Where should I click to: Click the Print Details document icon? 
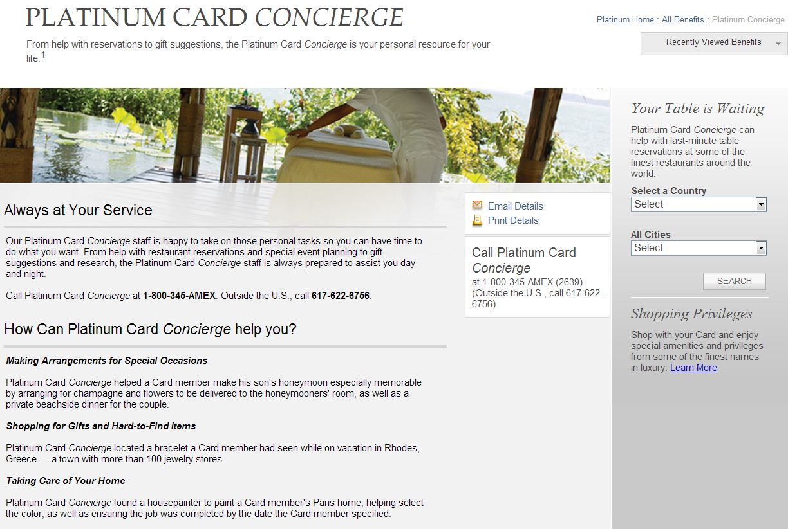pos(477,220)
